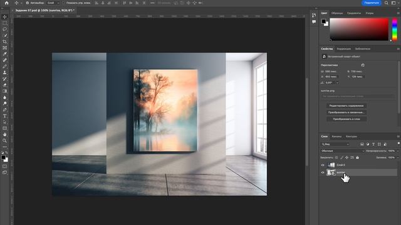Toggle lock position icon
This screenshot has height=225, width=401.
[x=346, y=157]
